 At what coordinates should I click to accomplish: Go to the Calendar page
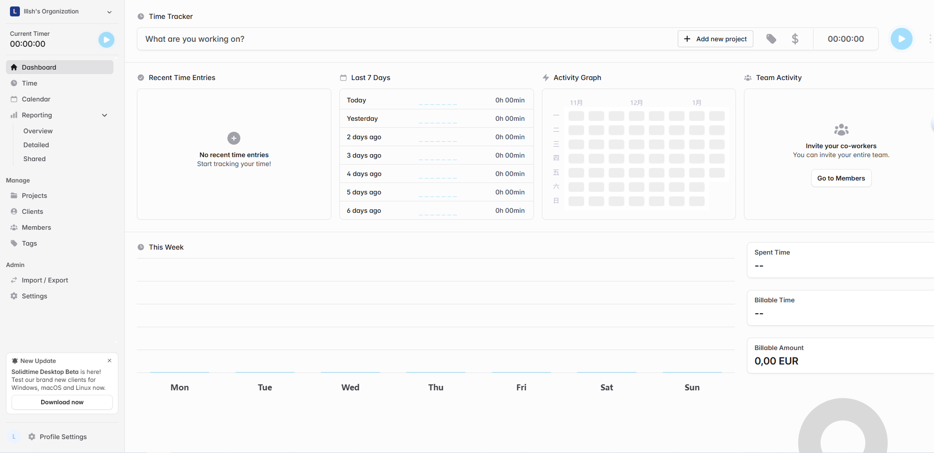click(x=60, y=99)
